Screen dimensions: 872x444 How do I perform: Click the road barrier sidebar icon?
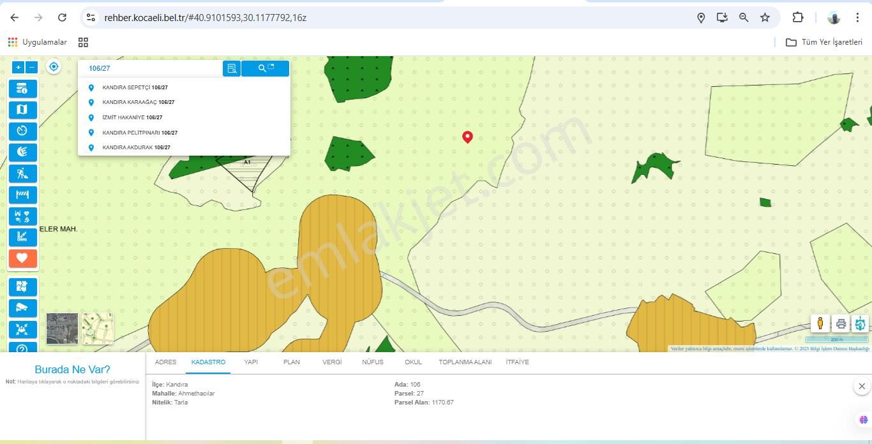pos(22,195)
